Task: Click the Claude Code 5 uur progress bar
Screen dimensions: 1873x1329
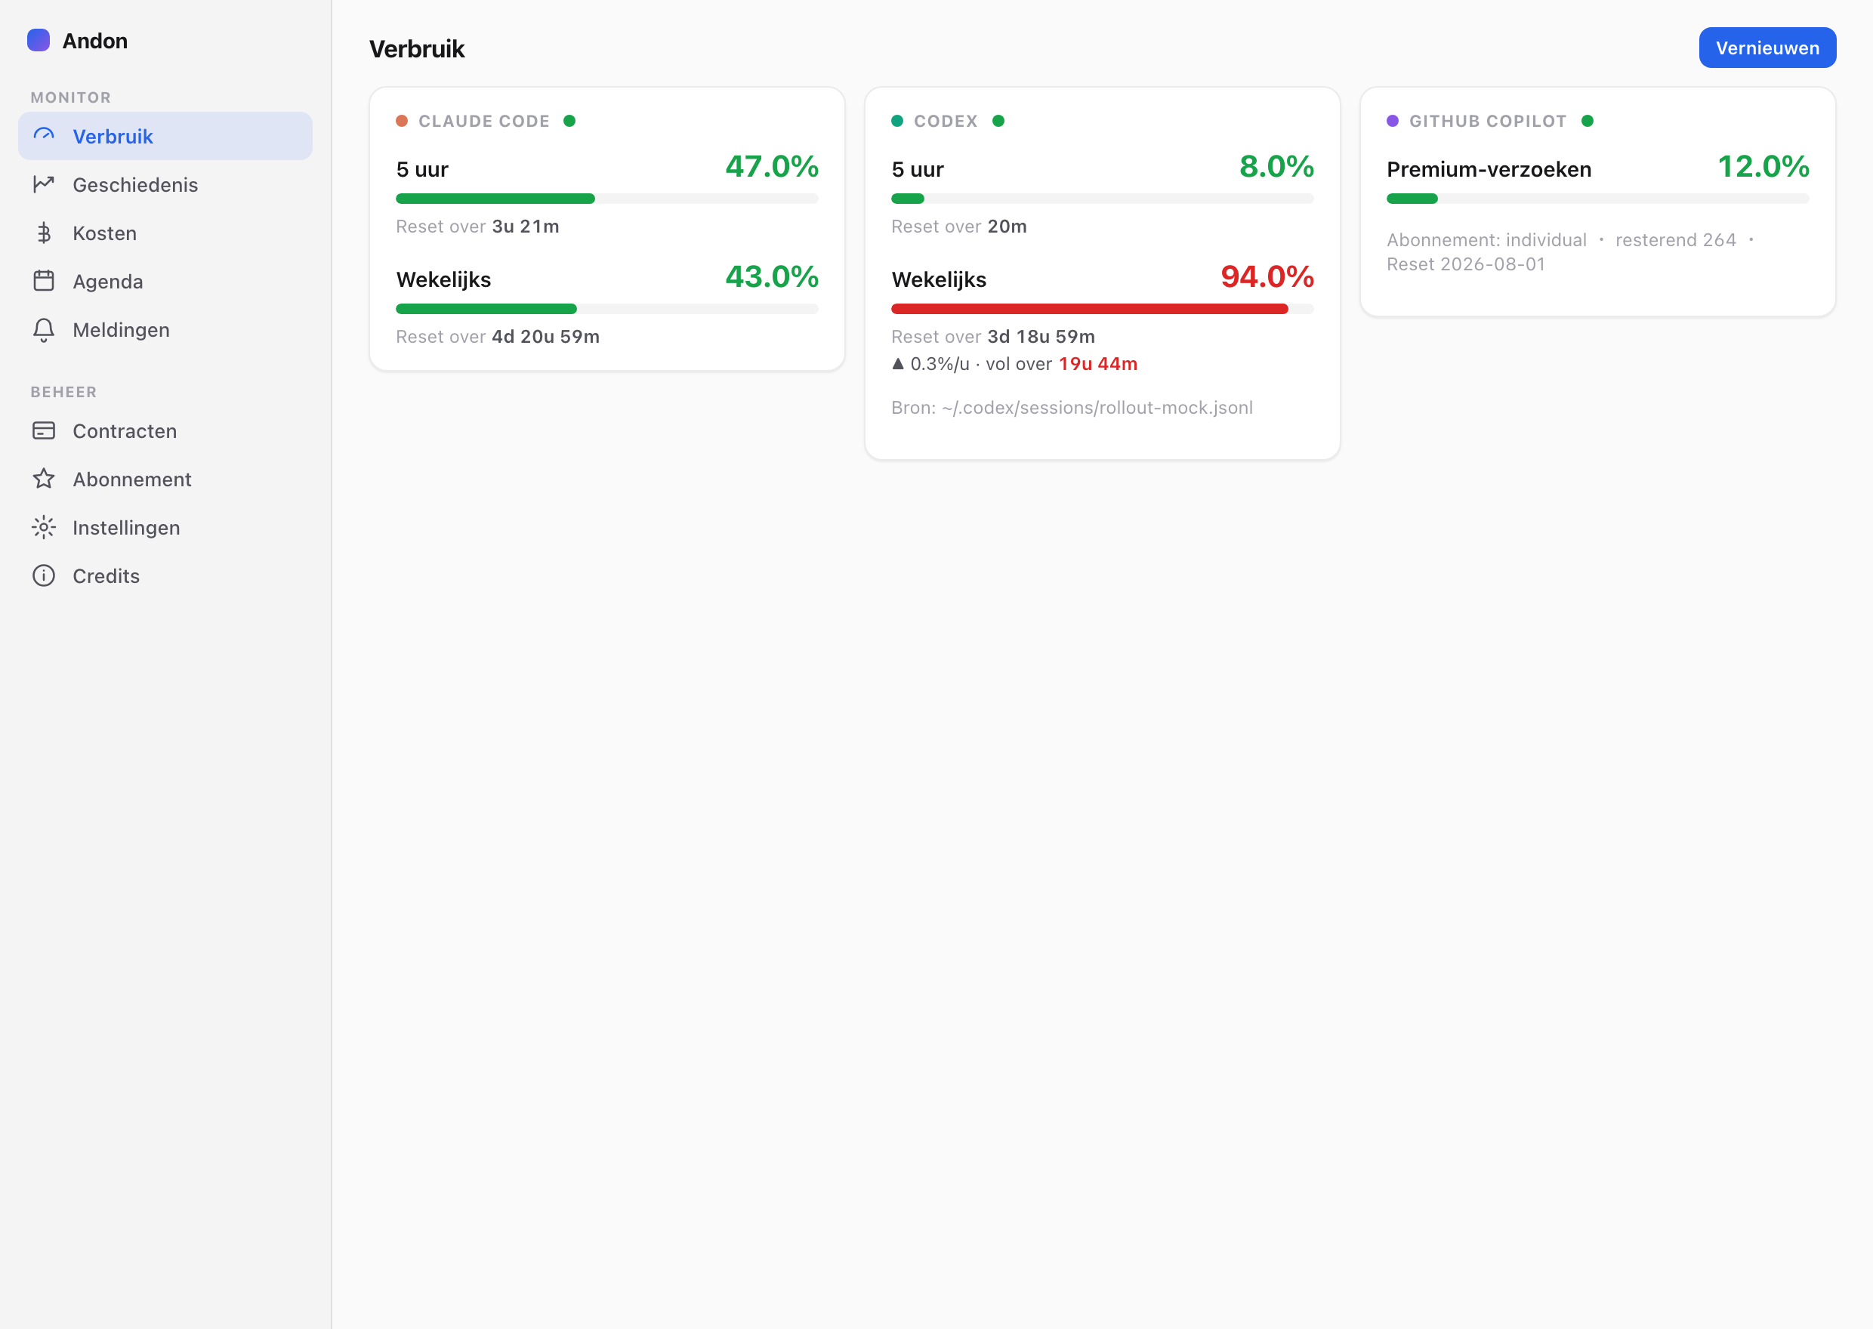Action: tap(607, 199)
